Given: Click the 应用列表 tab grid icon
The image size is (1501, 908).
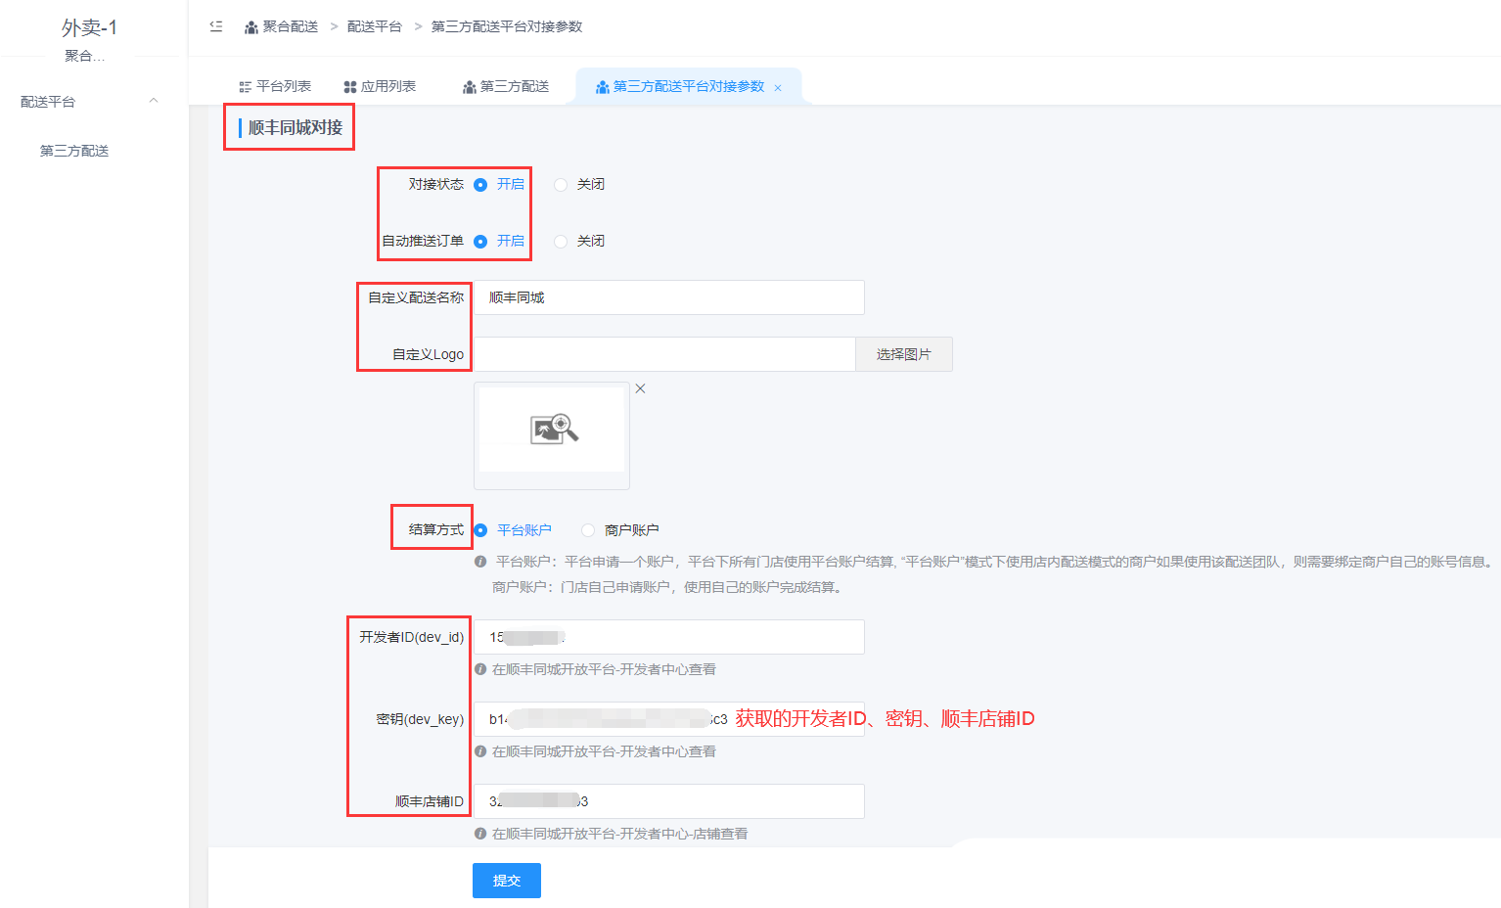Looking at the screenshot, I should (350, 87).
